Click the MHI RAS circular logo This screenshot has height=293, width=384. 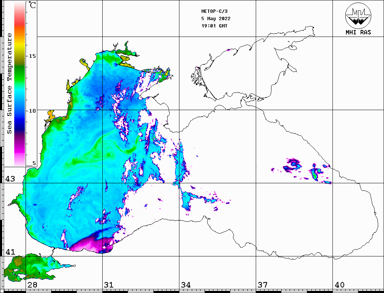[358, 15]
